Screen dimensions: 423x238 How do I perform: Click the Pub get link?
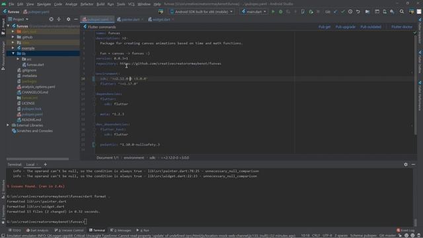click(325, 27)
